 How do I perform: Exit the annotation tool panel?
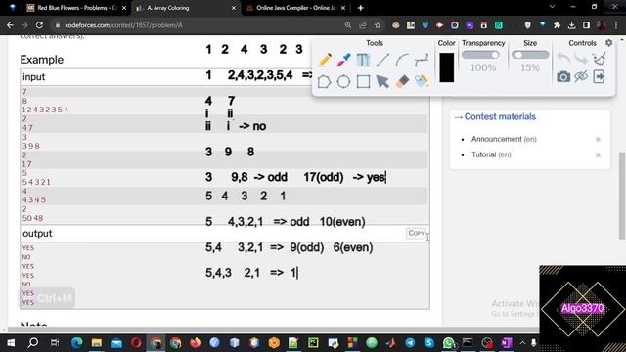599,76
